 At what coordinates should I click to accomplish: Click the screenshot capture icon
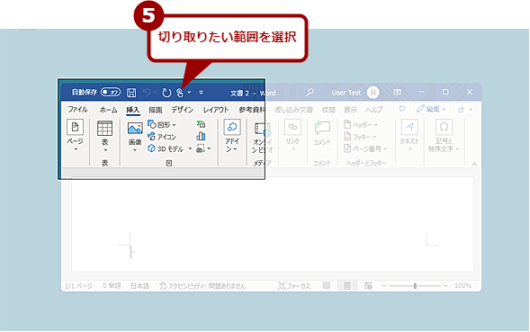pyautogui.click(x=201, y=148)
